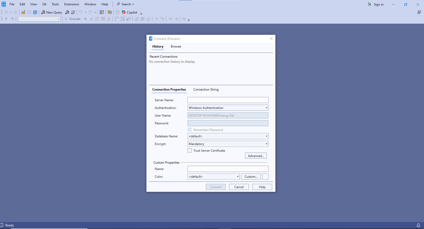
Task: Click the Save All icon
Action: (x=35, y=12)
